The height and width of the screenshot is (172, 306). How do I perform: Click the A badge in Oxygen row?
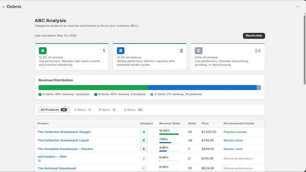pos(144,132)
